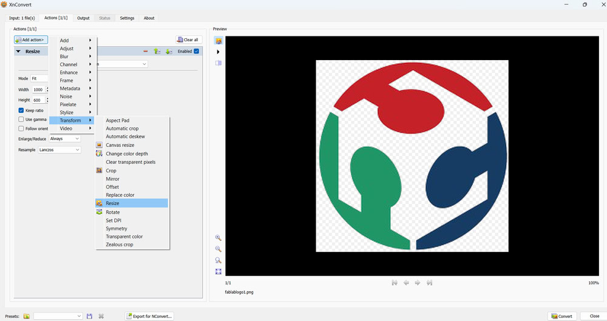607x321 pixels.
Task: Select the Actions [1/1] tab
Action: pyautogui.click(x=56, y=18)
